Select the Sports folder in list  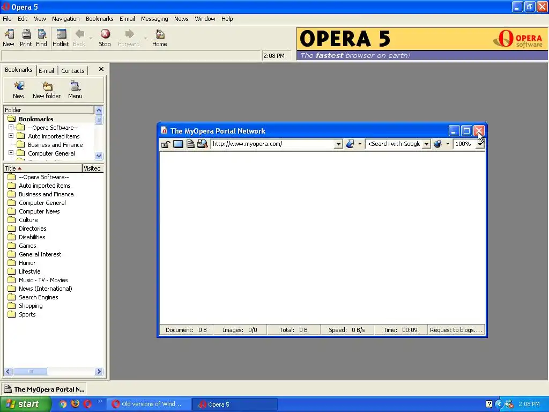[27, 314]
